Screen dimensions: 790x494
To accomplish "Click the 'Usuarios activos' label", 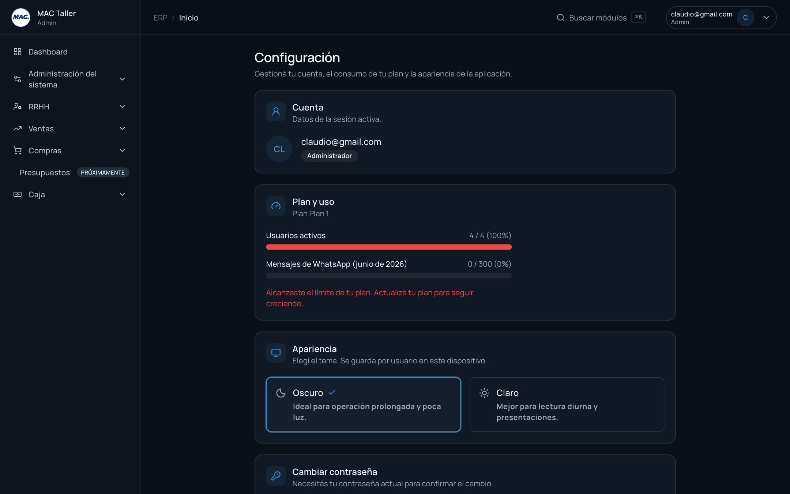I will [x=296, y=235].
